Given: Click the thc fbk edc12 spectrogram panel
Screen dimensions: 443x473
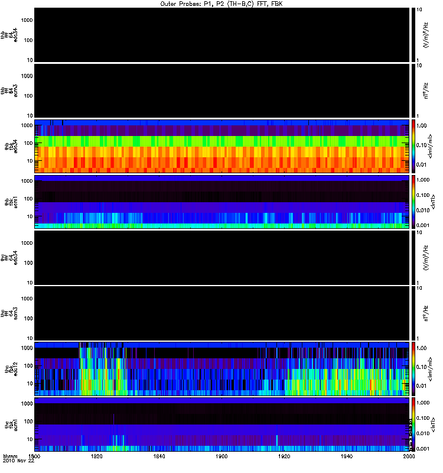Looking at the screenshot, I should (x=222, y=368).
